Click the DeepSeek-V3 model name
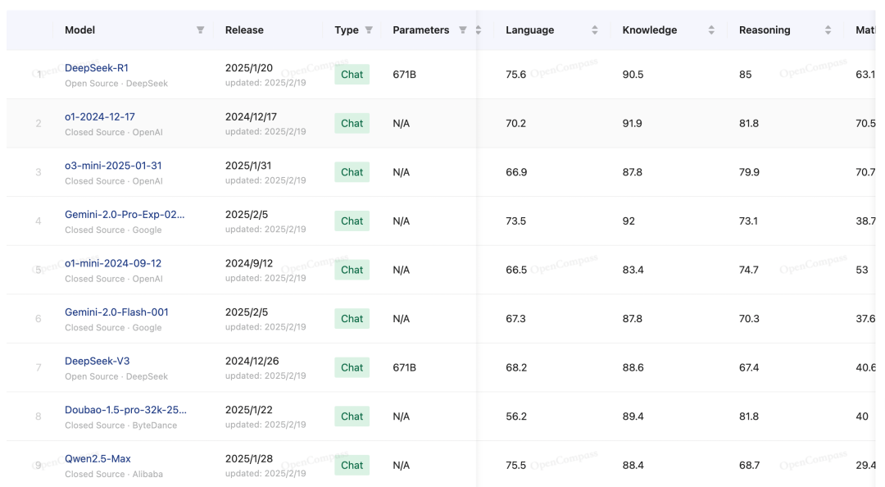885x487 pixels. pos(98,361)
